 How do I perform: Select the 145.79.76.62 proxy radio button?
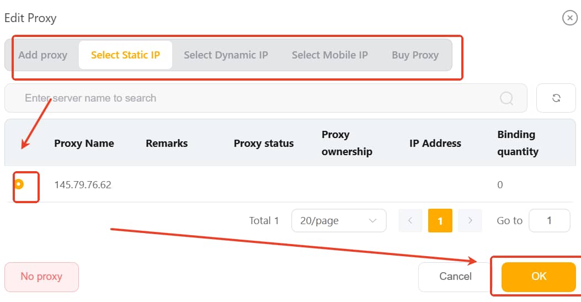tap(19, 184)
